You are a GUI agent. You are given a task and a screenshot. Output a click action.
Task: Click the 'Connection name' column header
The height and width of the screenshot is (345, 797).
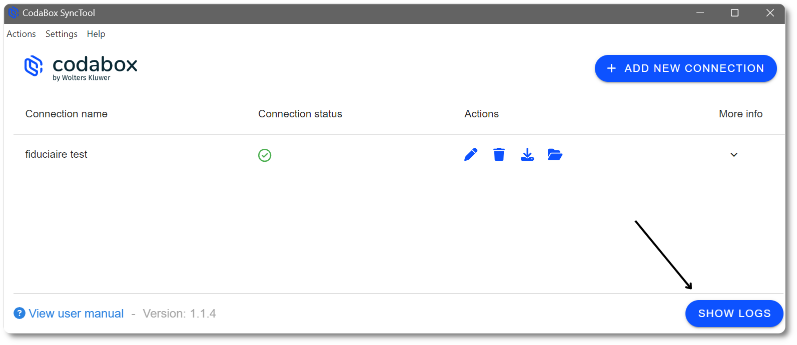pos(67,114)
